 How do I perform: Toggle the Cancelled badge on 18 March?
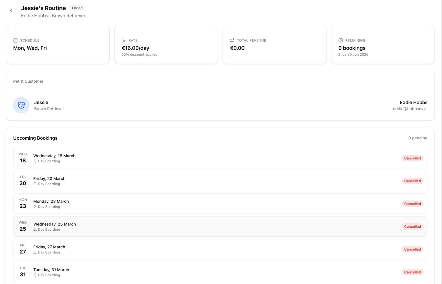[x=412, y=158]
